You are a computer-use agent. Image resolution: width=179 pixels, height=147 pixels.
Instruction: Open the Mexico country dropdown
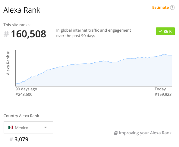(x=28, y=127)
